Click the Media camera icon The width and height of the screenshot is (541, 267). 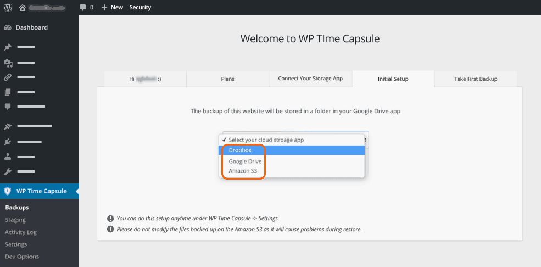8,63
